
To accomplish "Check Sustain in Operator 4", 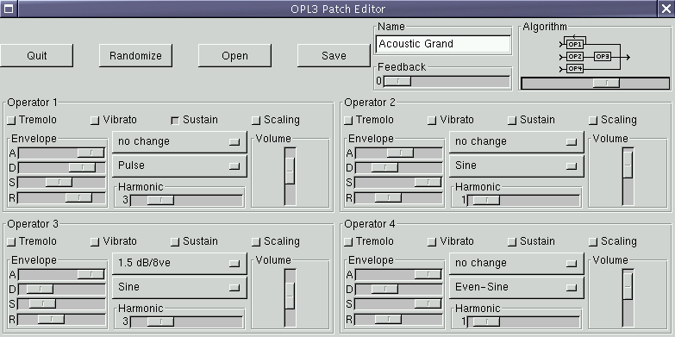I will pyautogui.click(x=512, y=242).
